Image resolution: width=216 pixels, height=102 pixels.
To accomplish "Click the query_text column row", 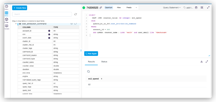I will (x=48, y=90).
